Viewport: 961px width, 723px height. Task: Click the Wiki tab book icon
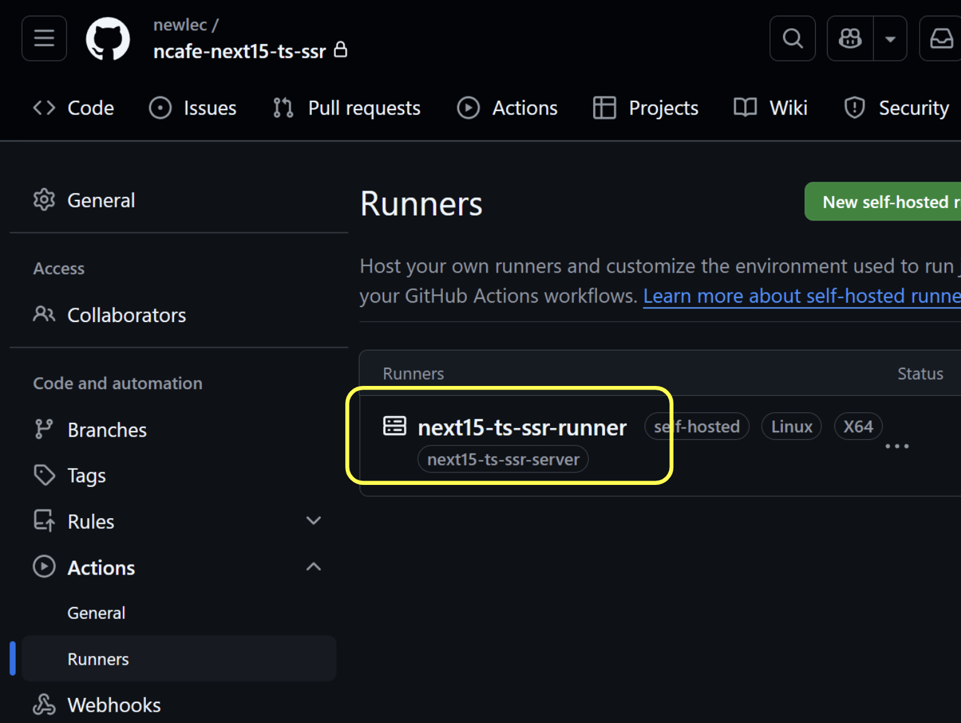click(745, 108)
